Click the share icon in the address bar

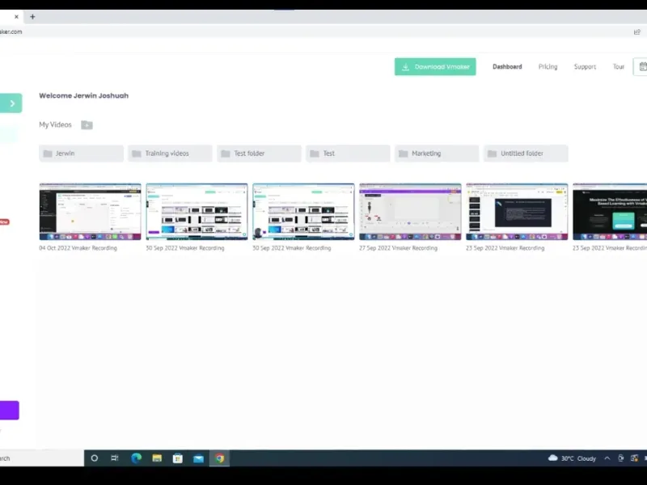point(637,32)
